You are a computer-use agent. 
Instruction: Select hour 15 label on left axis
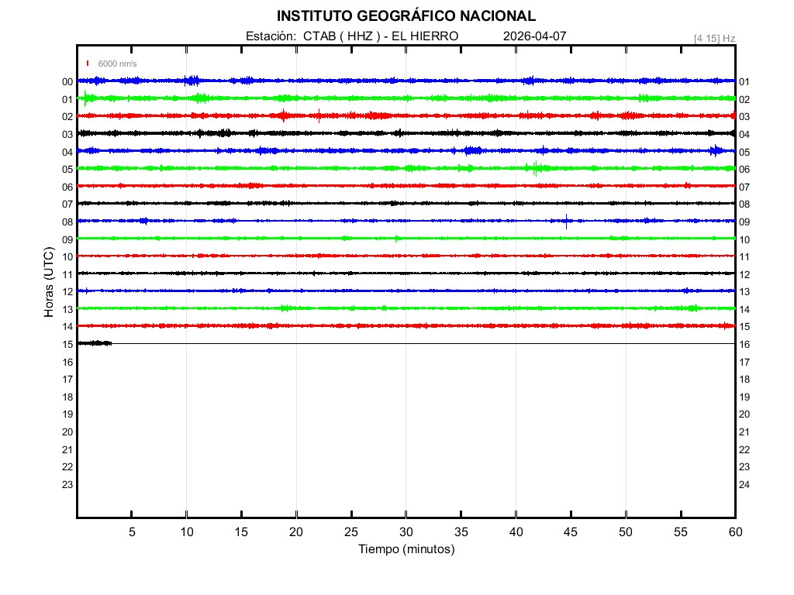coord(67,345)
